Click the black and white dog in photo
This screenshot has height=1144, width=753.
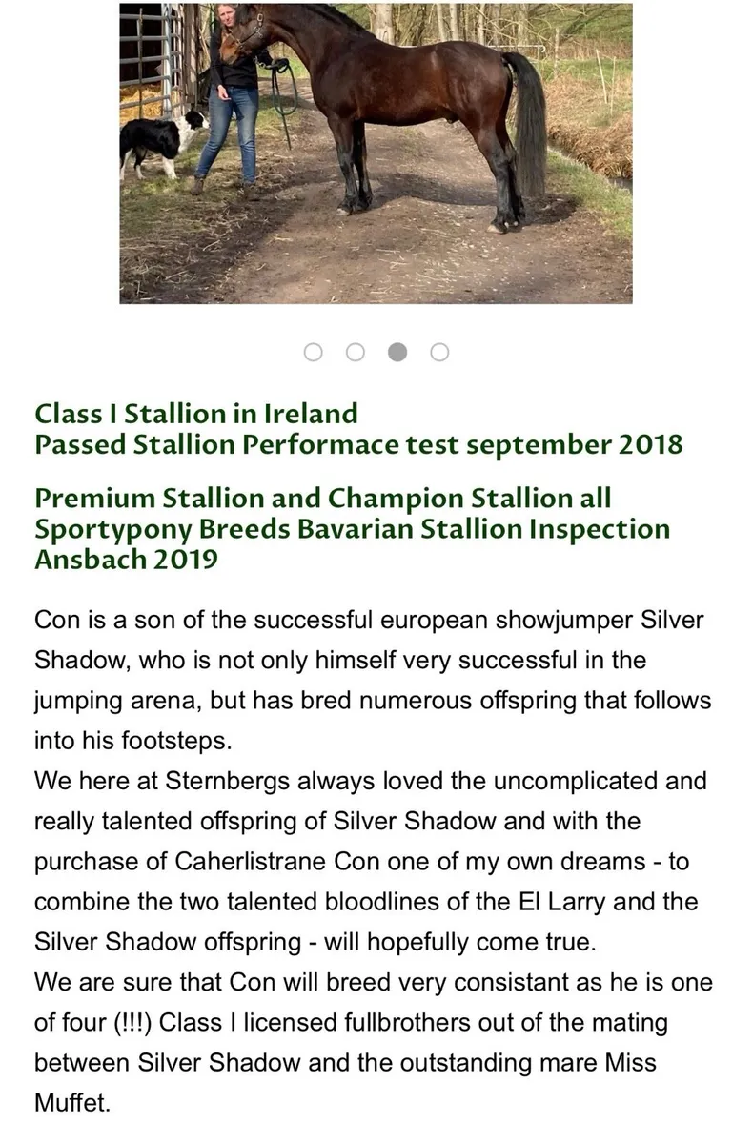pos(160,140)
